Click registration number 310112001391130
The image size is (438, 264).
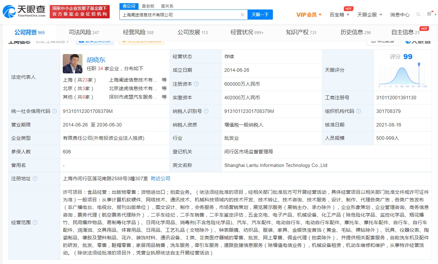click(396, 98)
